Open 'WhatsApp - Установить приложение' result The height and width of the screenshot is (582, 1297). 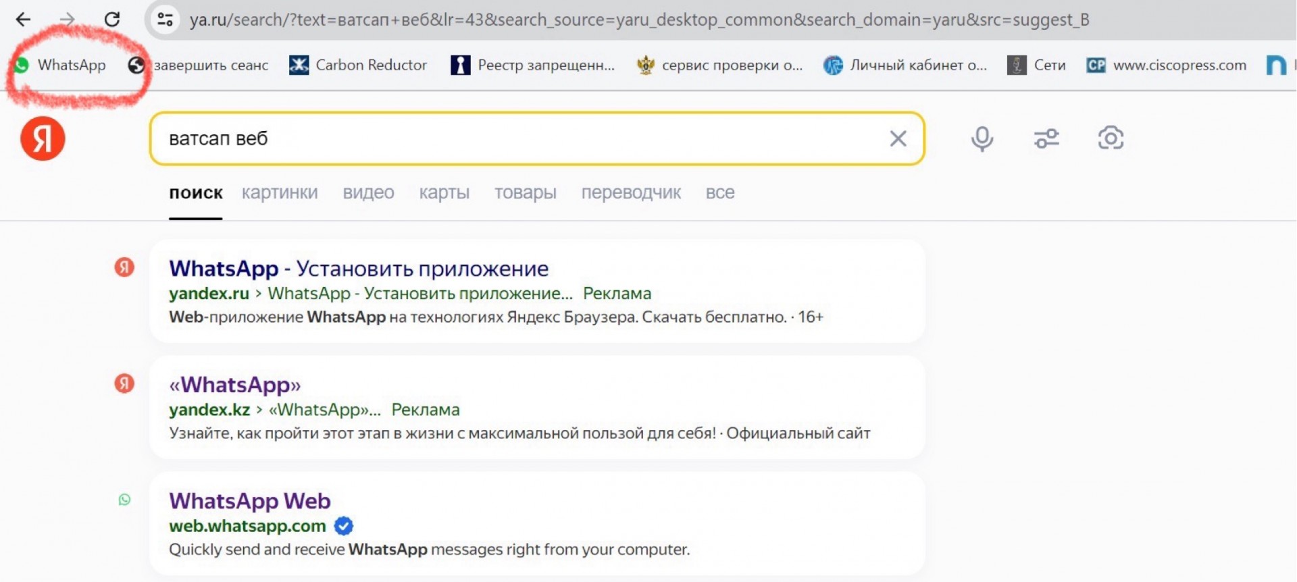click(x=359, y=269)
